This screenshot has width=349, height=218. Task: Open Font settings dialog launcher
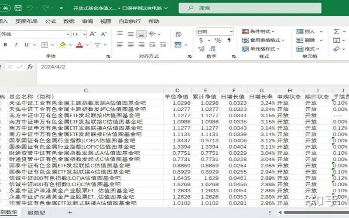pos(108,57)
